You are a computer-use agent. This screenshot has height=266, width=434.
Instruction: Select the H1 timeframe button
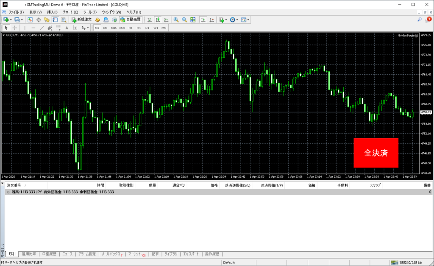[131, 28]
